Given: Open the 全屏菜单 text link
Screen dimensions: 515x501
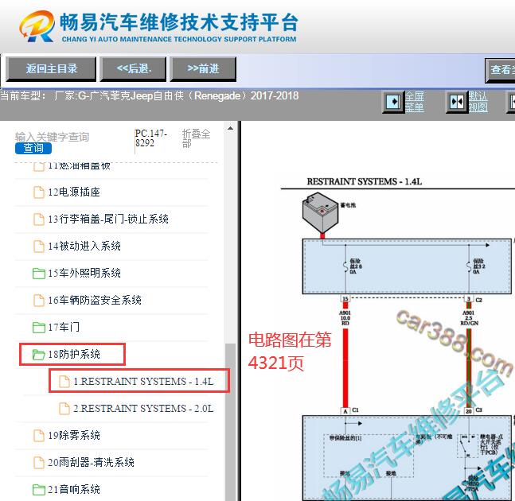Looking at the screenshot, I should [x=414, y=102].
